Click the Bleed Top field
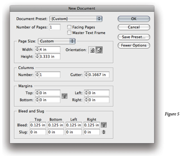The height and width of the screenshot is (156, 183). (38, 125)
